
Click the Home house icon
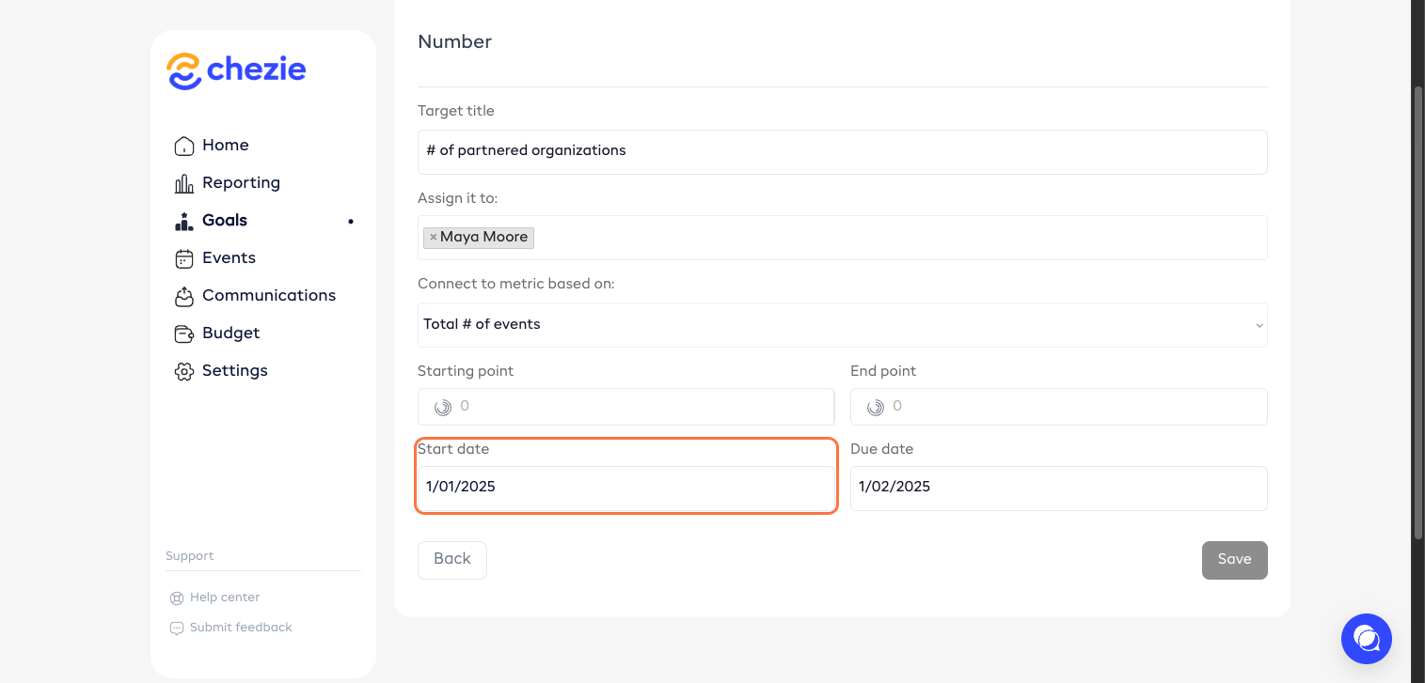[x=184, y=146]
